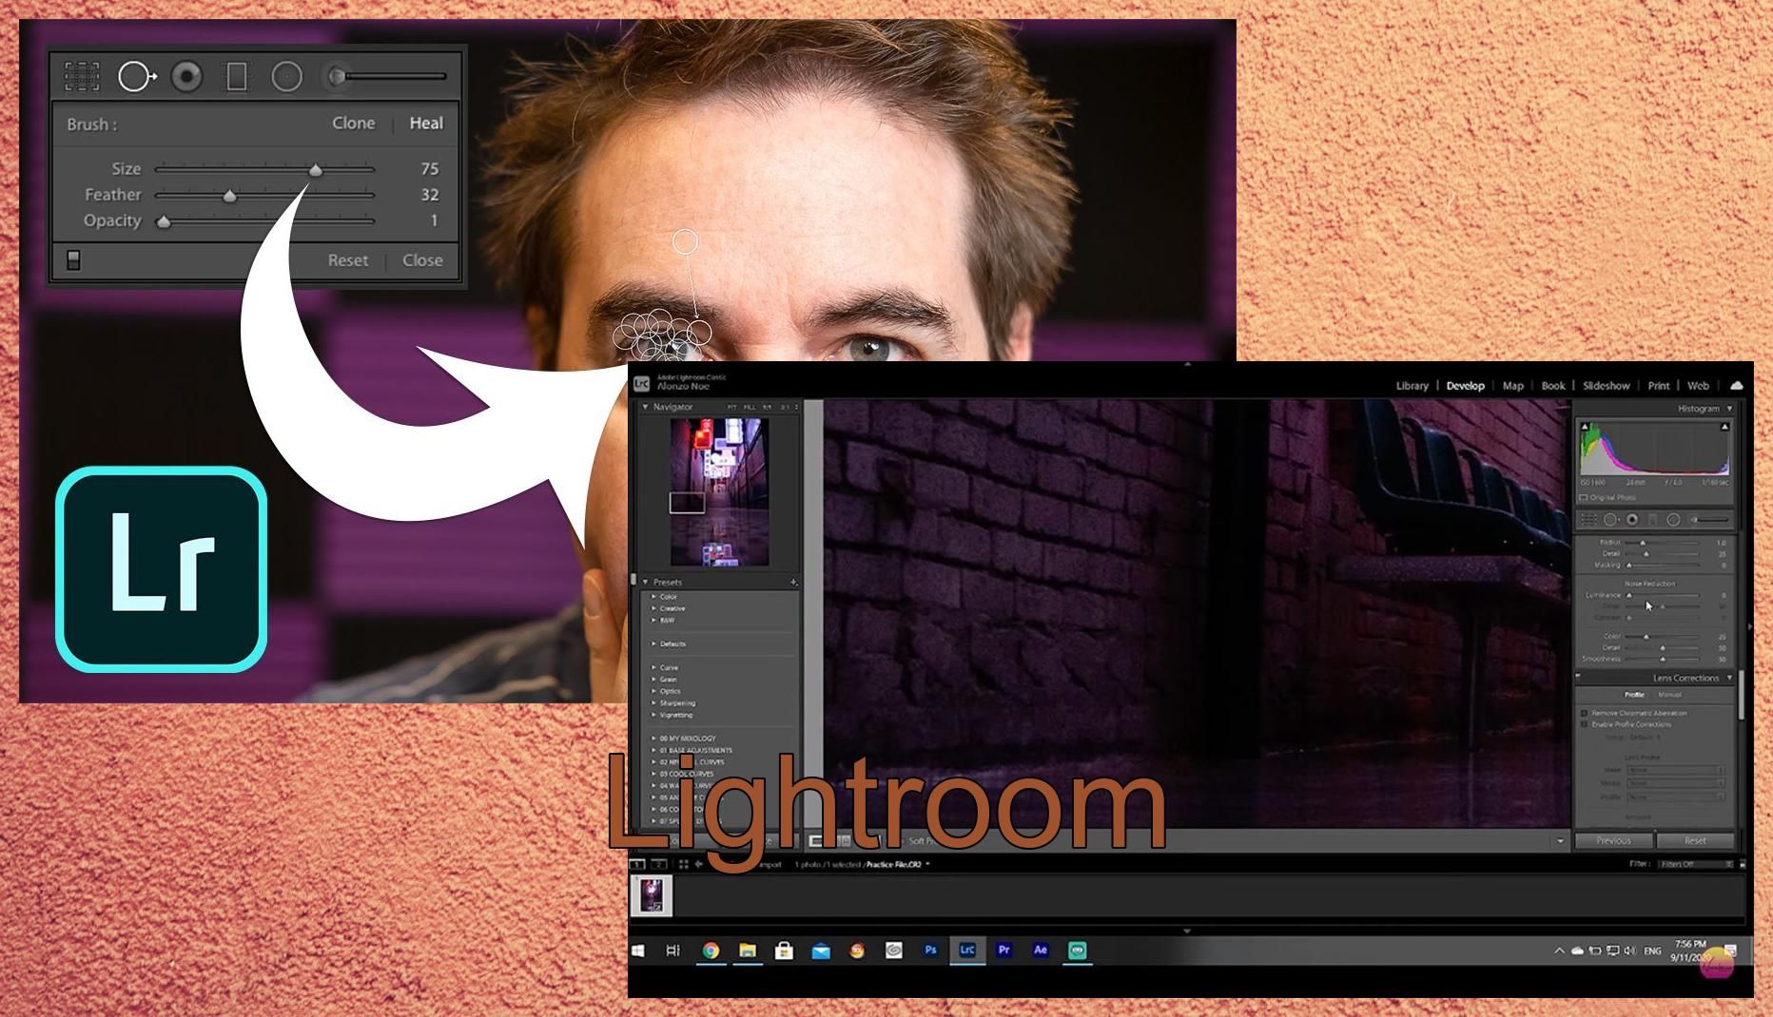Open Premiere Pro from the taskbar
This screenshot has width=1773, height=1017.
click(1003, 950)
